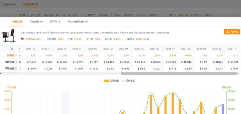241x114 pixels.
Task: Click the Cell Phone Stand product title
Action: 95,32
